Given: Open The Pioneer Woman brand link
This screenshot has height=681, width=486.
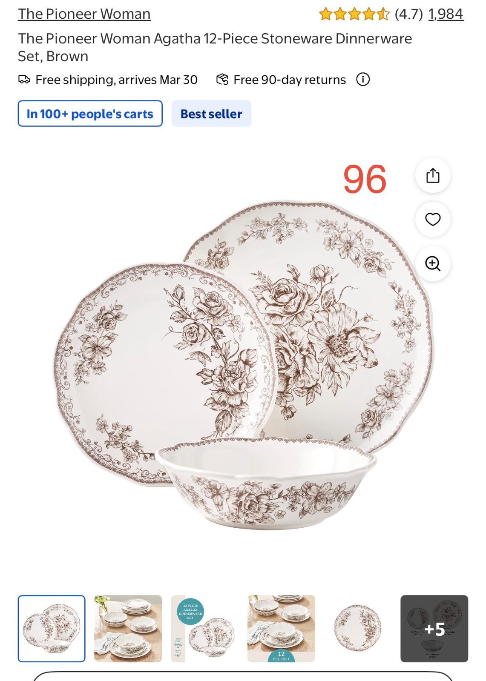Looking at the screenshot, I should [84, 14].
